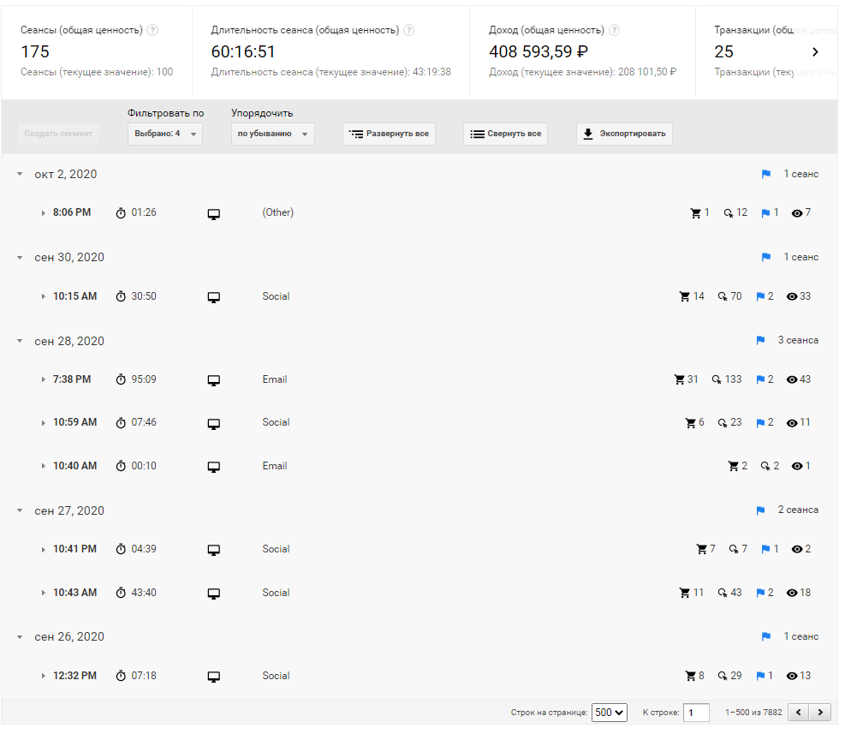Viewport: 845px width, 734px height.
Task: Click the Свернуть все button
Action: pos(506,134)
